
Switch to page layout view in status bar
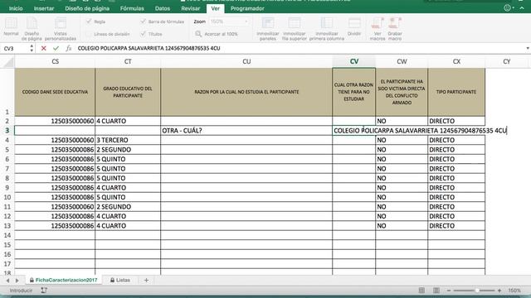tap(436, 291)
